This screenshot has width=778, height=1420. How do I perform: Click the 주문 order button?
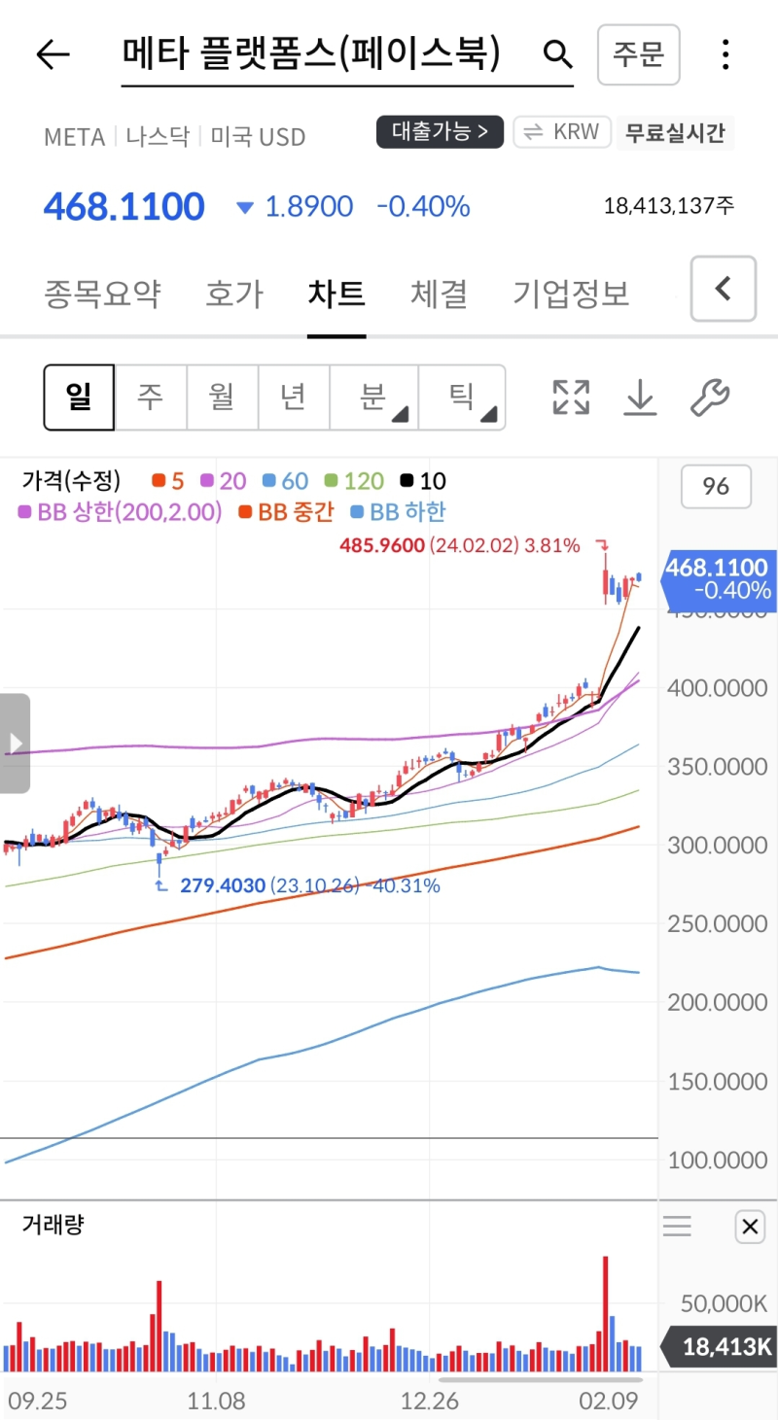[638, 54]
